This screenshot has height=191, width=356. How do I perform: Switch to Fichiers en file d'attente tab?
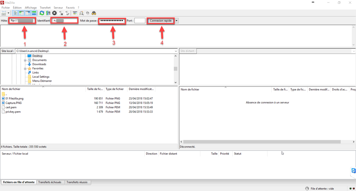19,182
